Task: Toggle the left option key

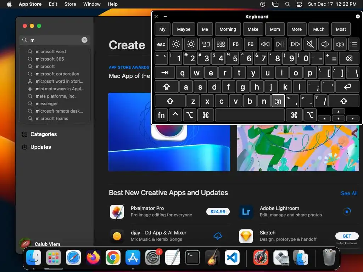Action: click(190, 115)
